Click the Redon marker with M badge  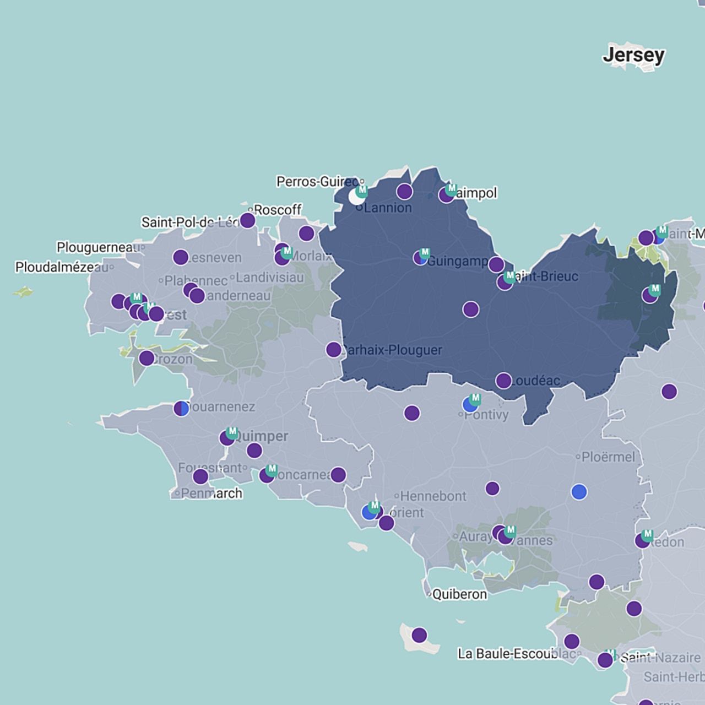coord(642,540)
